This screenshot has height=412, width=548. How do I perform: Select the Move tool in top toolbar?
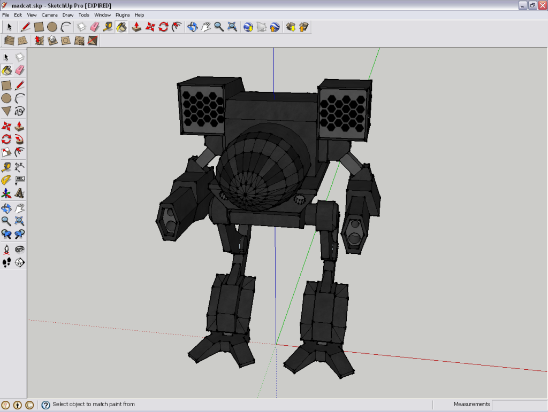click(150, 27)
